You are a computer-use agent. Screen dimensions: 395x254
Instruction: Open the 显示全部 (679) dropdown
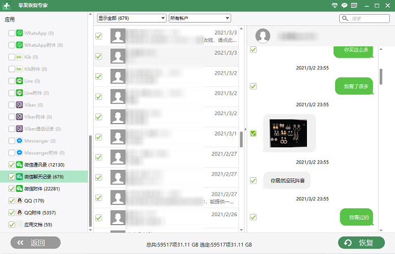tap(131, 18)
